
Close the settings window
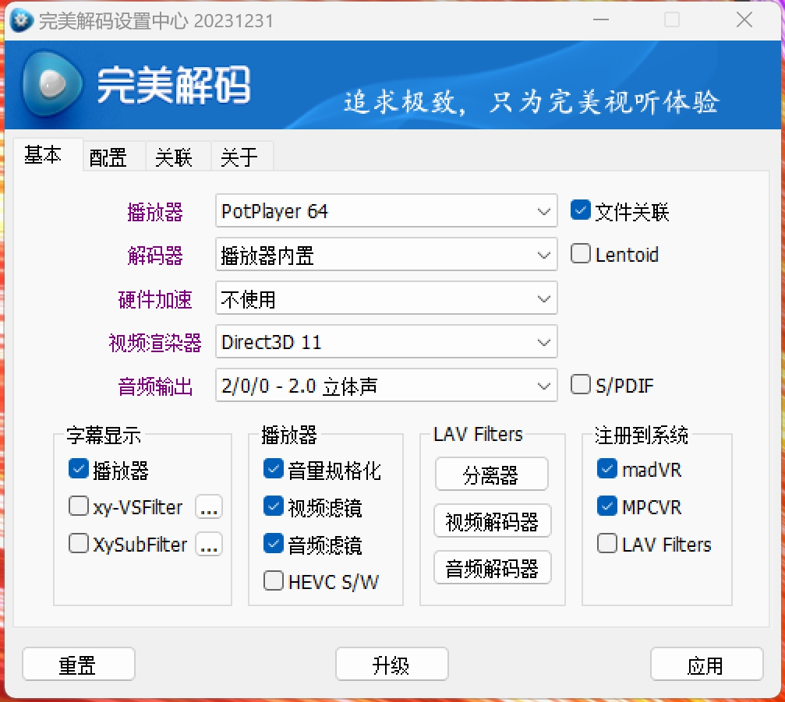pos(743,20)
